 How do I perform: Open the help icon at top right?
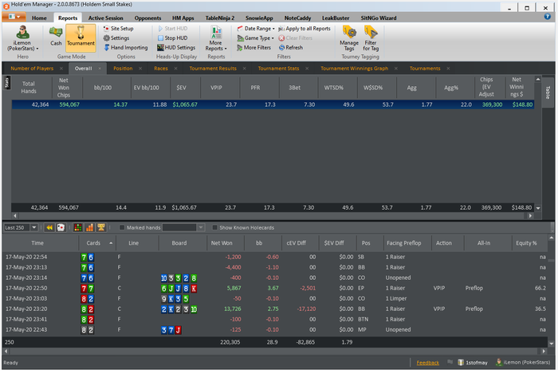pyautogui.click(x=548, y=17)
